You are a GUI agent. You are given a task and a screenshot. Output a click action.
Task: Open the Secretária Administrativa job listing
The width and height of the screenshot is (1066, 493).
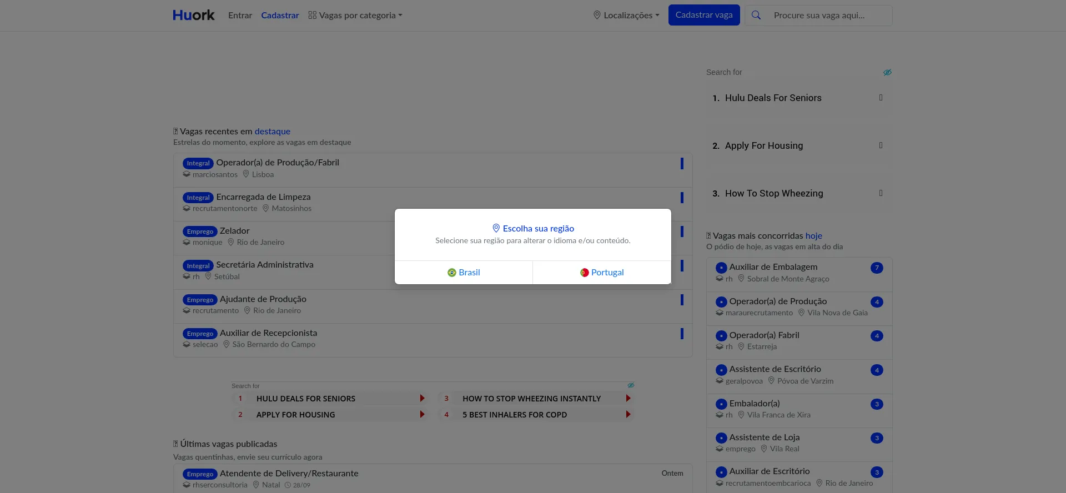point(265,265)
